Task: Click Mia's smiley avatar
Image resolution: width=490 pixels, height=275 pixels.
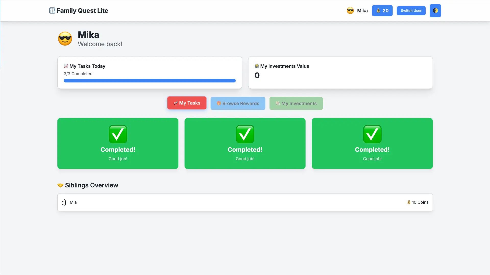Action: pos(64,202)
